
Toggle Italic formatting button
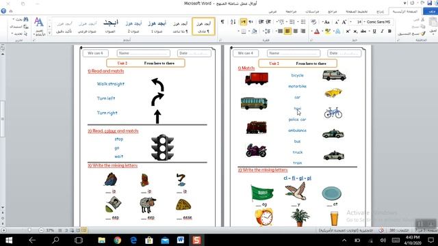tap(382, 31)
